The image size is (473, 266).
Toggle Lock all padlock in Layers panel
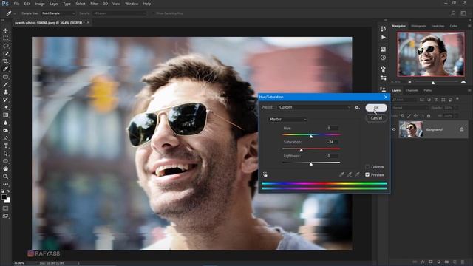(429, 116)
